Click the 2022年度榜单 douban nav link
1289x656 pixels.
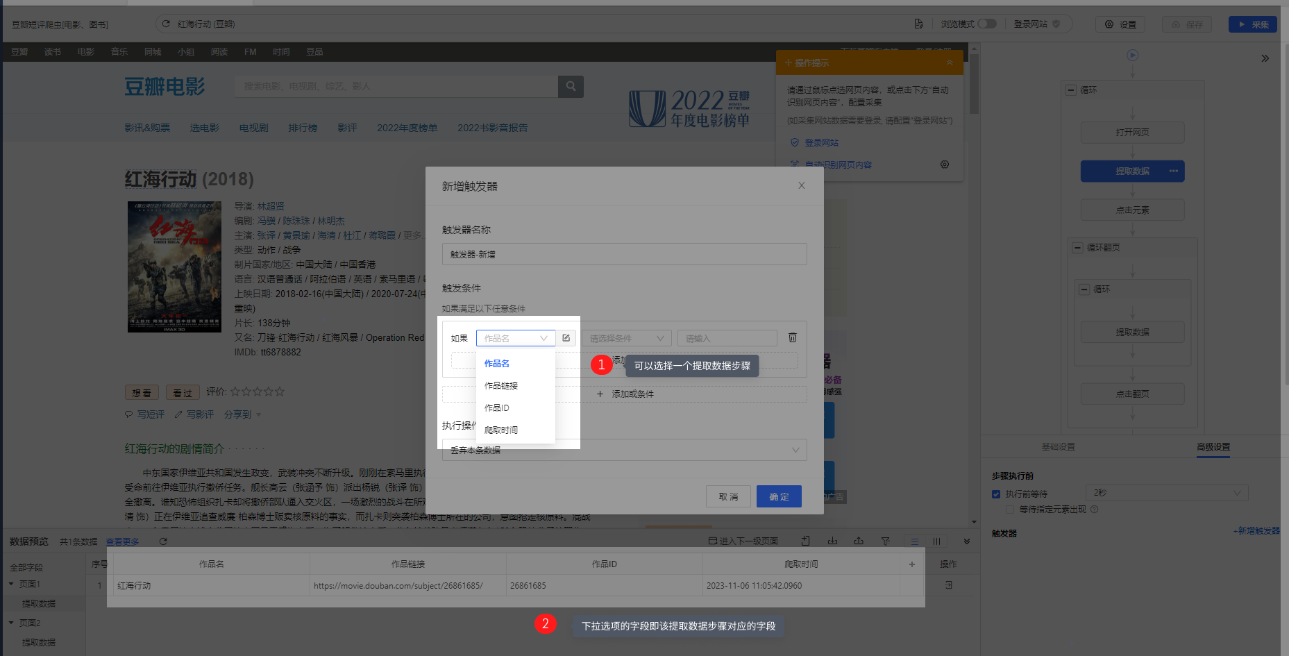pos(407,128)
